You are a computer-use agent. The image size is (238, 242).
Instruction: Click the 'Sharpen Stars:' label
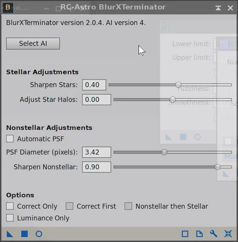pos(54,85)
